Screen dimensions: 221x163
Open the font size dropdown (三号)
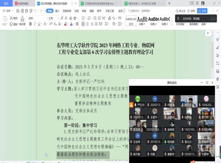50,18
